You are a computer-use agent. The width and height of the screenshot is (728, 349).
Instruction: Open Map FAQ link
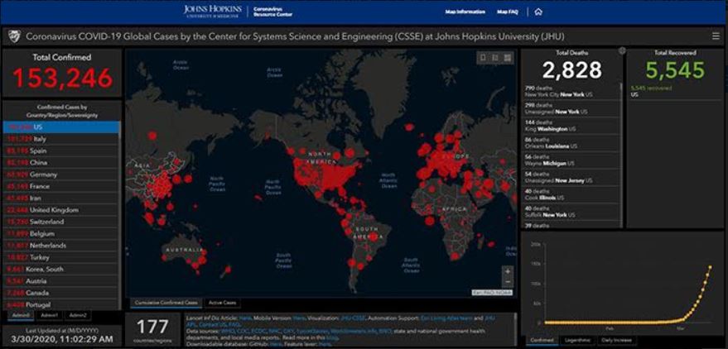508,12
